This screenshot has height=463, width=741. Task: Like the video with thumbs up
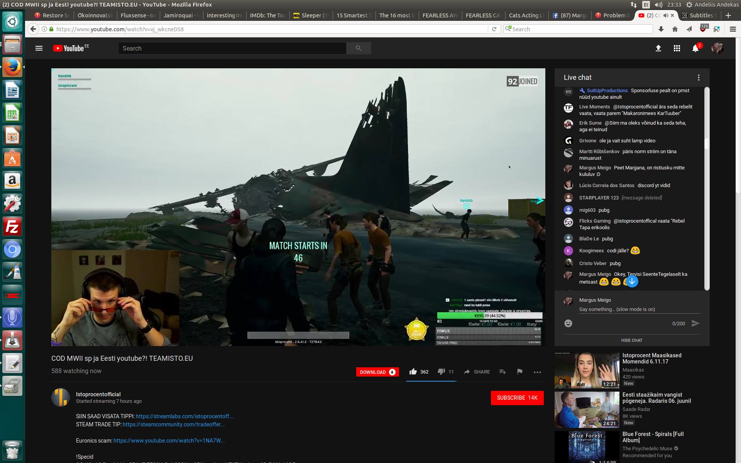tap(413, 372)
